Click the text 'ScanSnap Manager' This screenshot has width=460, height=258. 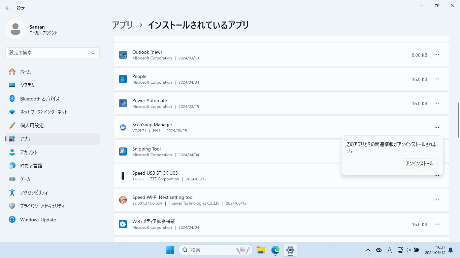click(x=152, y=125)
